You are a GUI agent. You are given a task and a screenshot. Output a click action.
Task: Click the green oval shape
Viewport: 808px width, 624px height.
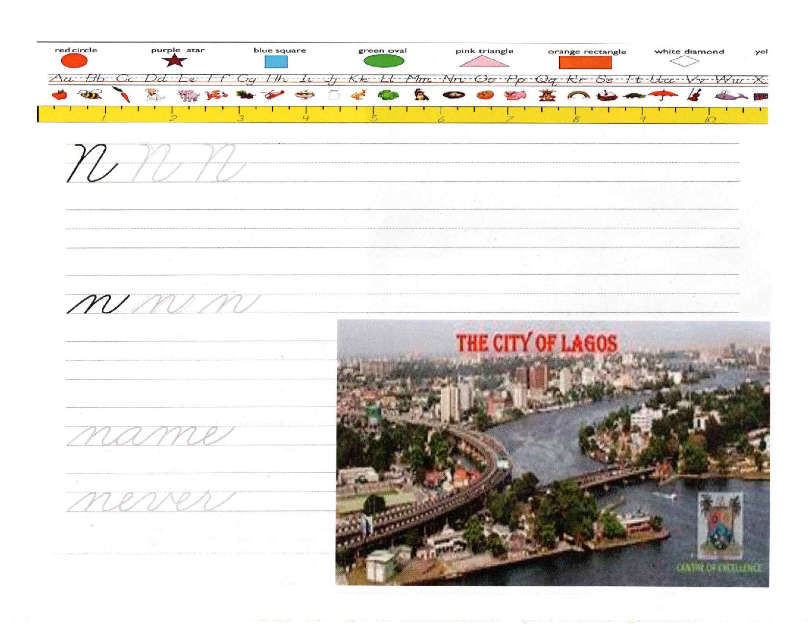click(384, 61)
